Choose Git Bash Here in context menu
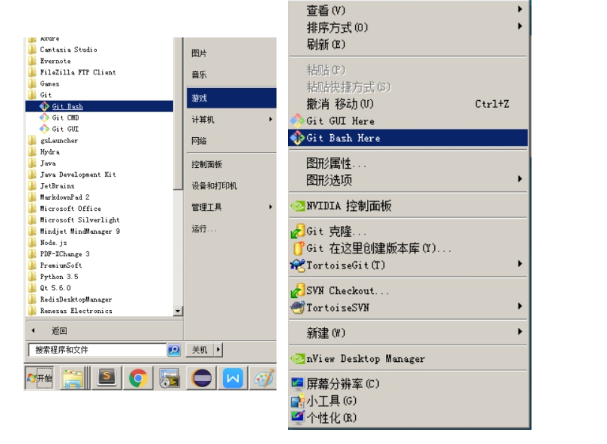 [408, 138]
